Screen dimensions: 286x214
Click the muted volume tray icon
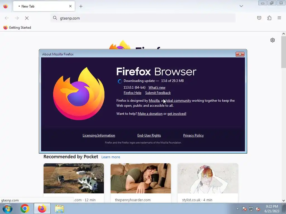(x=258, y=209)
